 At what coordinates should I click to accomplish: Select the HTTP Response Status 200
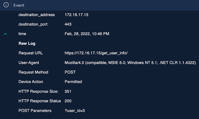click(68, 101)
